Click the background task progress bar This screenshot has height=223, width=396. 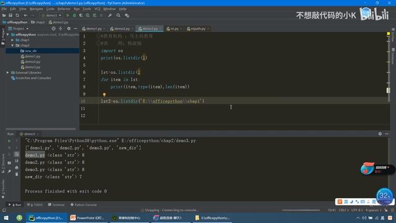301,210
